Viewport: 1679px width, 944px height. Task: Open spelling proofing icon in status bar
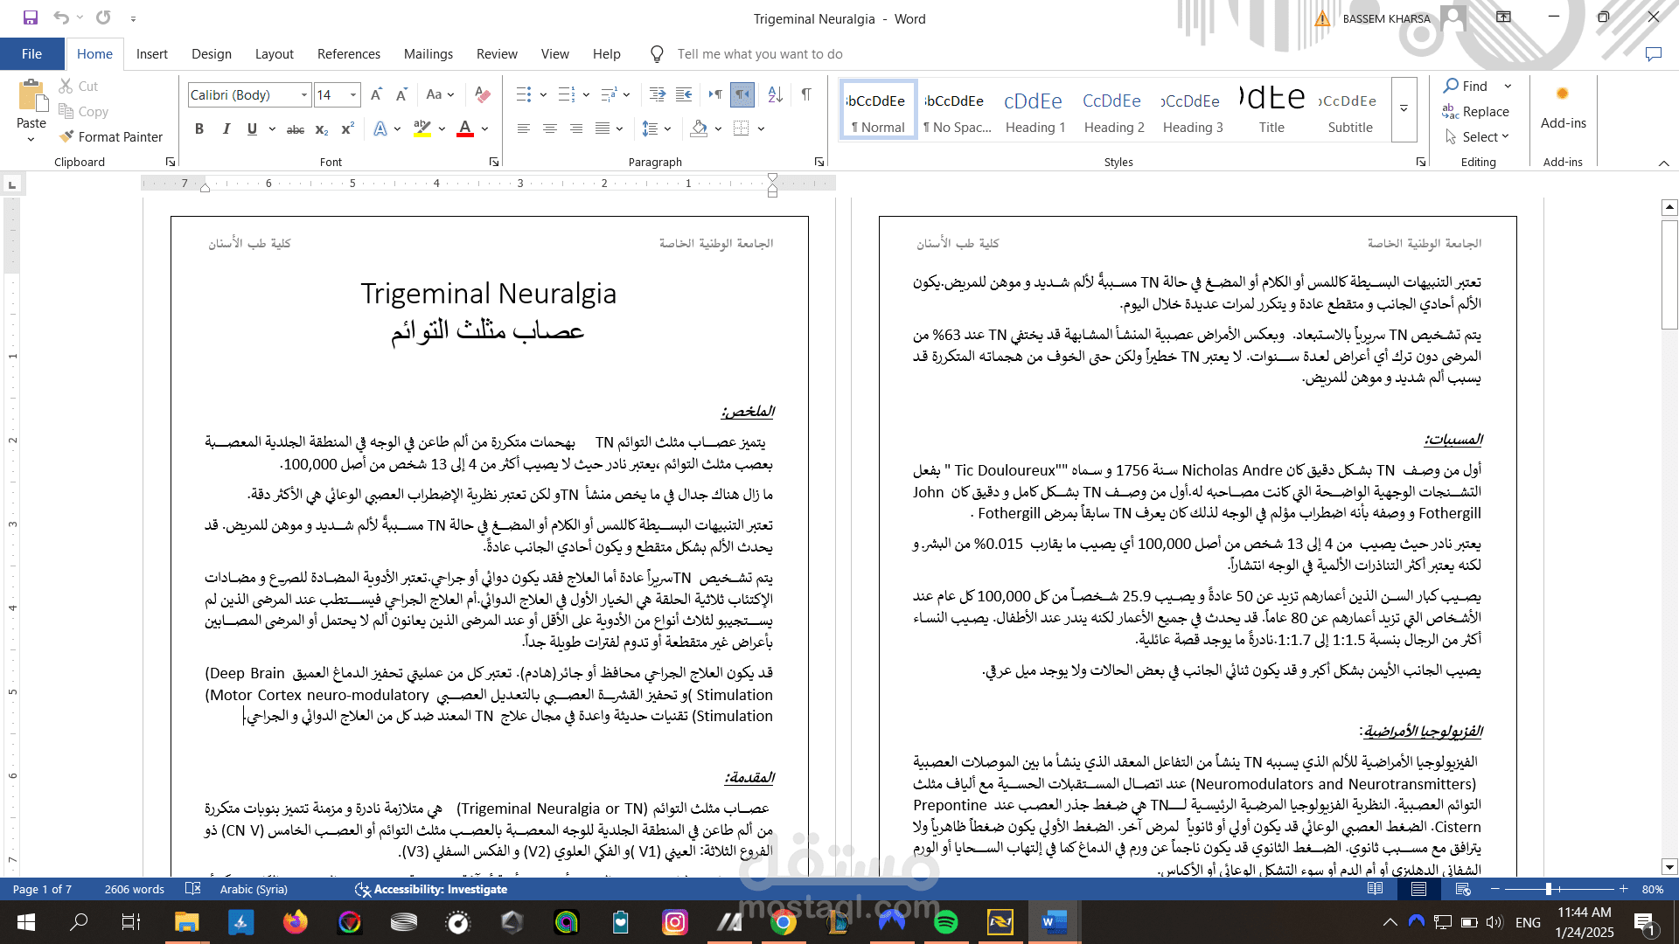click(x=193, y=889)
